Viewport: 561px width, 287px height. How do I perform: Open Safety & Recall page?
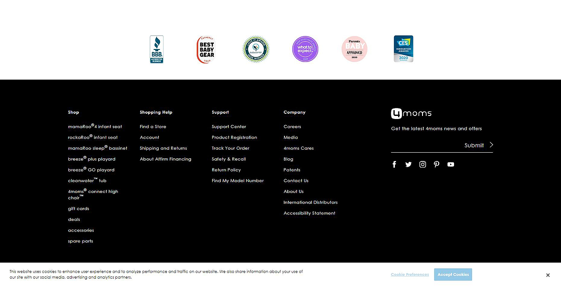229,159
